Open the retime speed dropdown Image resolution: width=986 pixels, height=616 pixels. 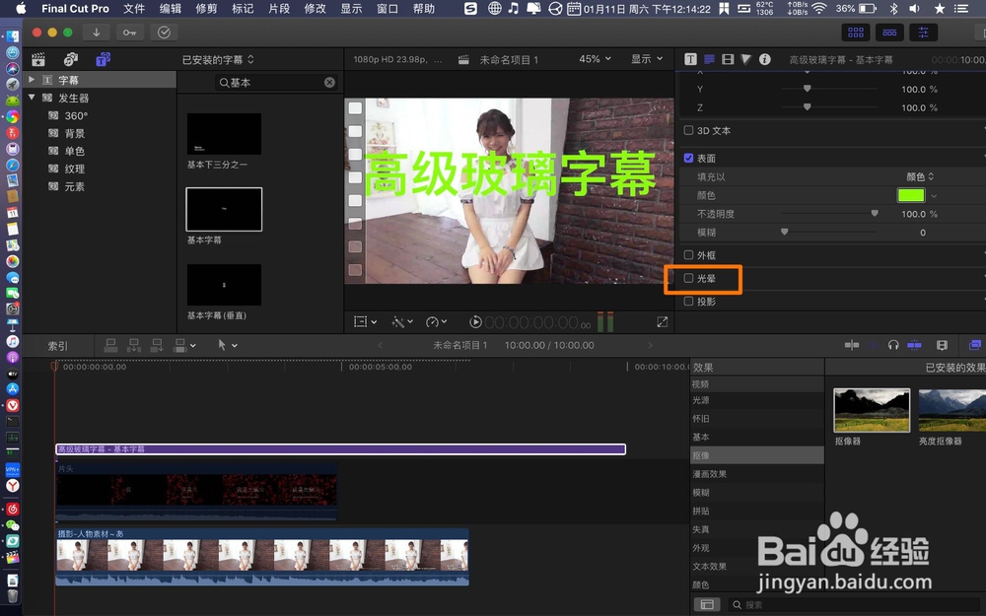[x=436, y=322]
